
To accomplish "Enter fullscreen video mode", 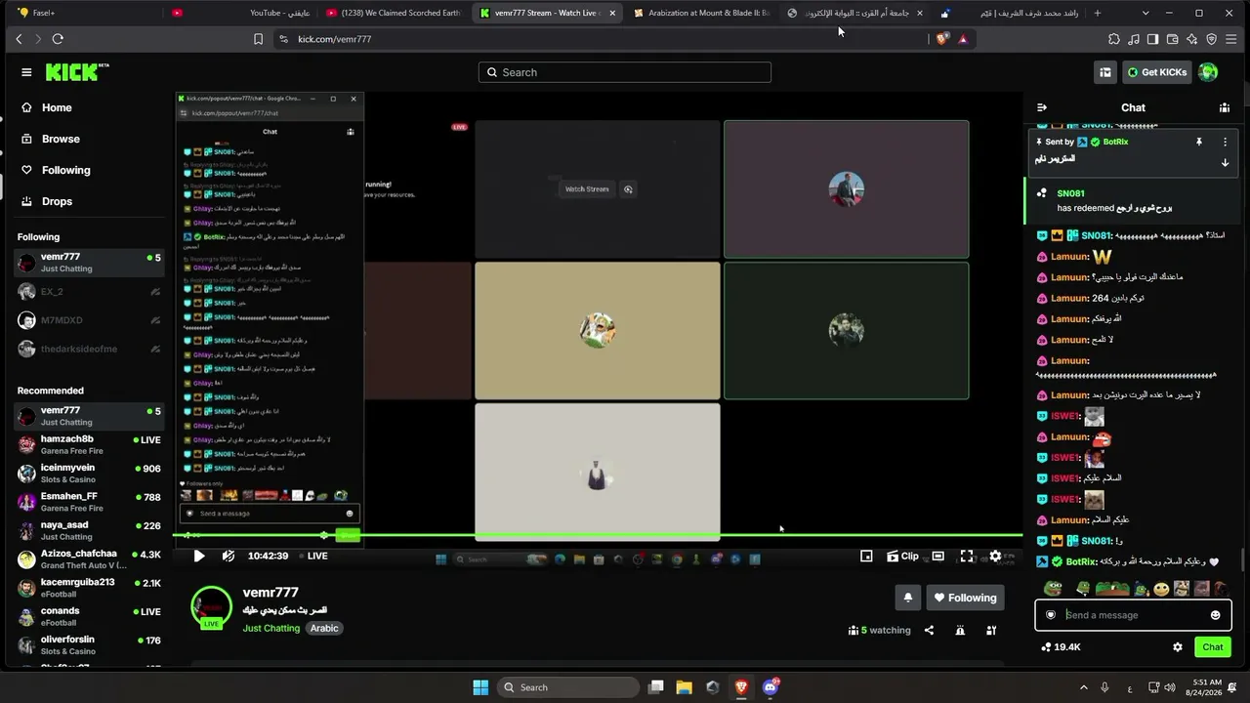I will click(x=967, y=556).
